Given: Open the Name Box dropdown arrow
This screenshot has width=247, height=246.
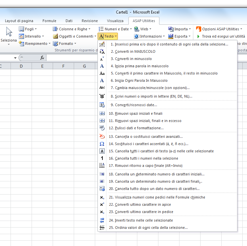Looking at the screenshot, I should click(15, 58).
